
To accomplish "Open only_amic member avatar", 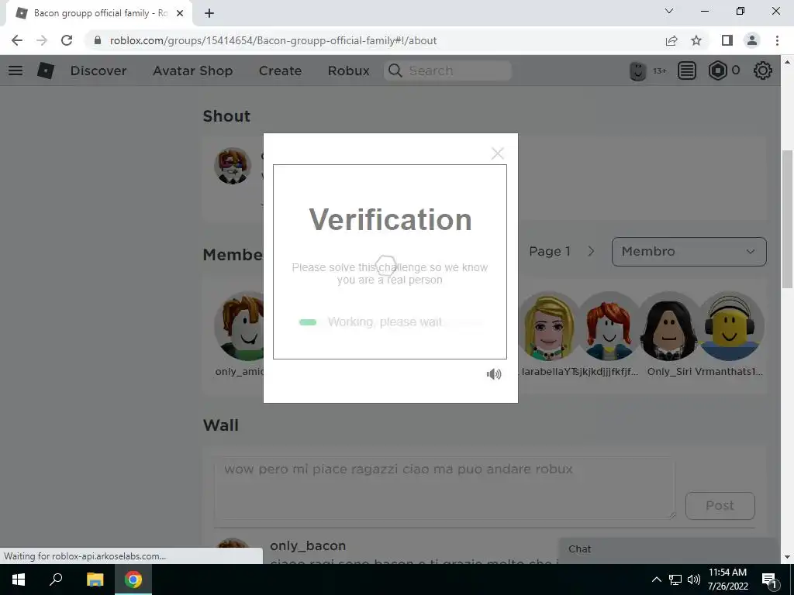I will pos(239,326).
